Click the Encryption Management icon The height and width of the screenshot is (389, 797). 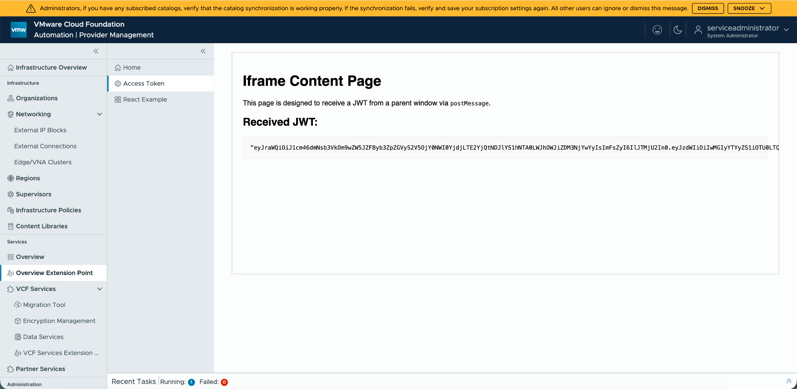point(18,321)
